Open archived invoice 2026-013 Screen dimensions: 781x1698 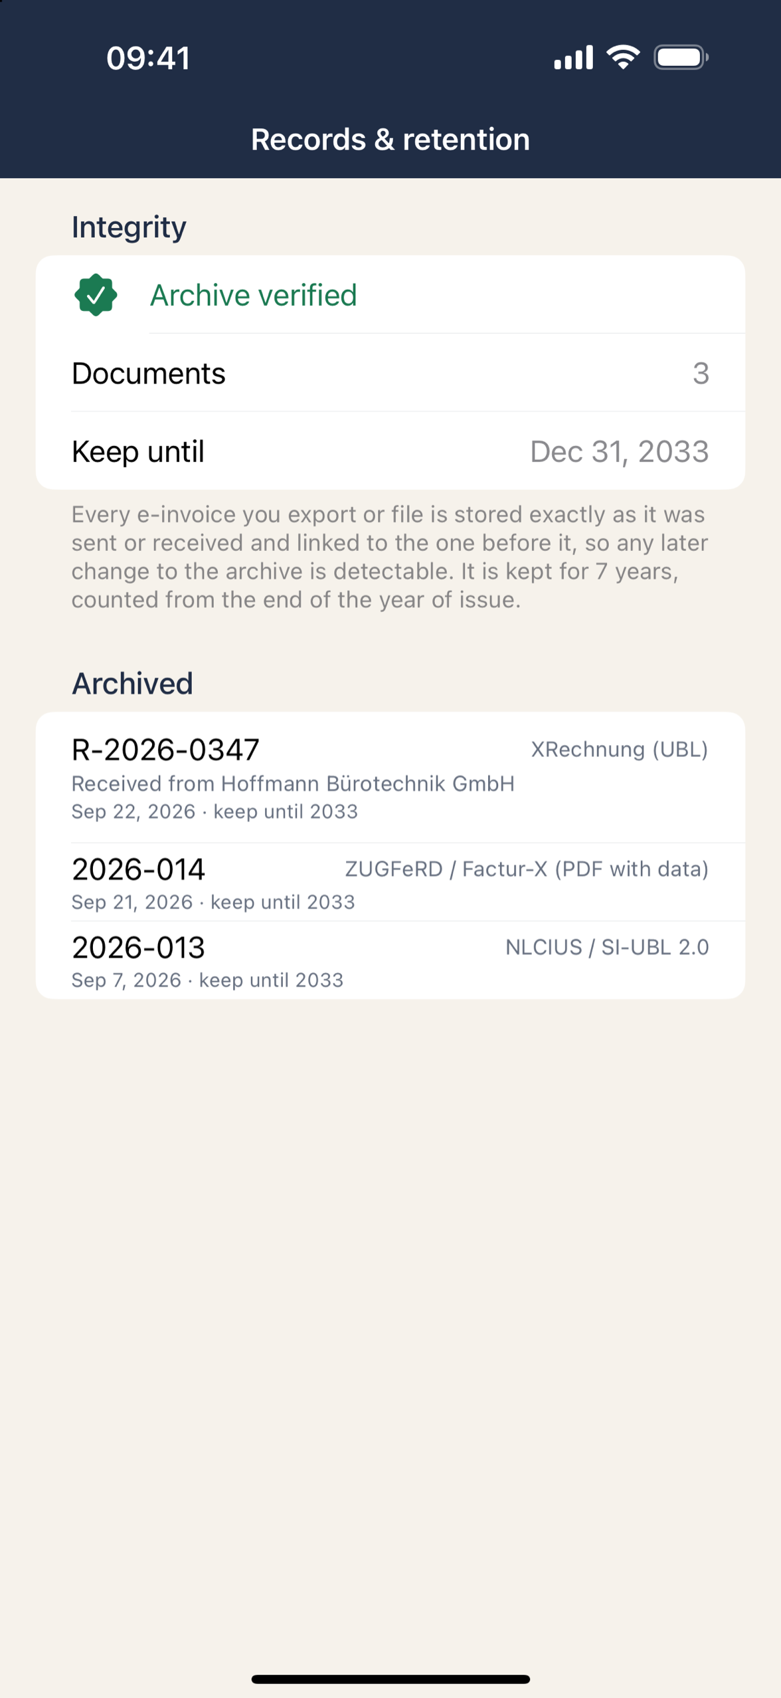pos(390,960)
